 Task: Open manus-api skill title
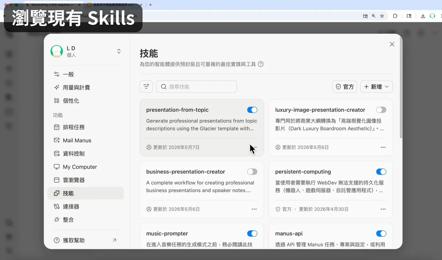pyautogui.click(x=289, y=233)
